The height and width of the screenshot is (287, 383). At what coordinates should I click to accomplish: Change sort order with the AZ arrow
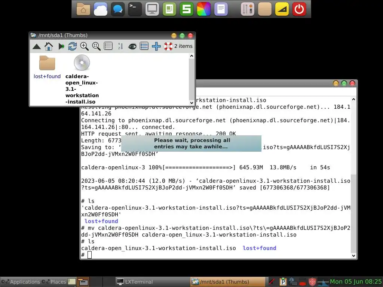pos(120,46)
